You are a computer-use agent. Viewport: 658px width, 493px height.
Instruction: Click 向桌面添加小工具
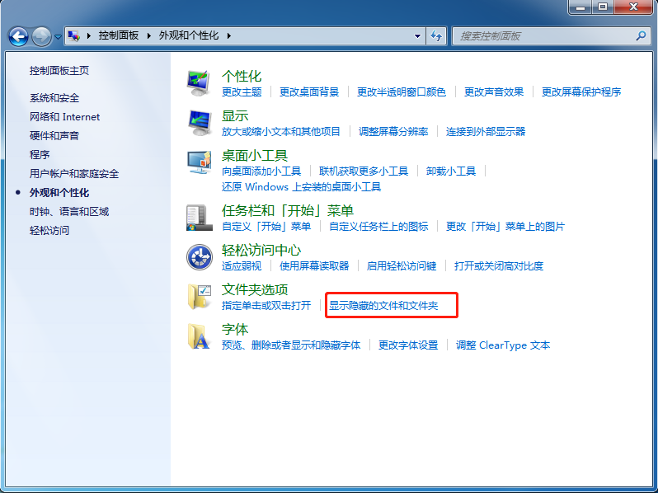(x=261, y=171)
